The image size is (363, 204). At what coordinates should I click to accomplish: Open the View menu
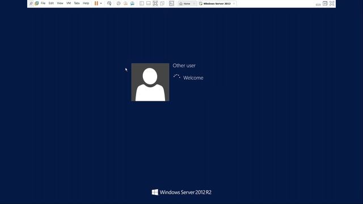coord(60,3)
